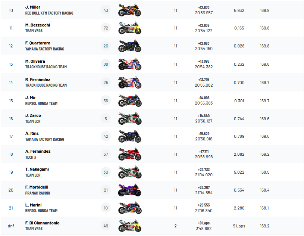
Task: Select dnf rider F. Di Giannantonio
Action: (42, 223)
